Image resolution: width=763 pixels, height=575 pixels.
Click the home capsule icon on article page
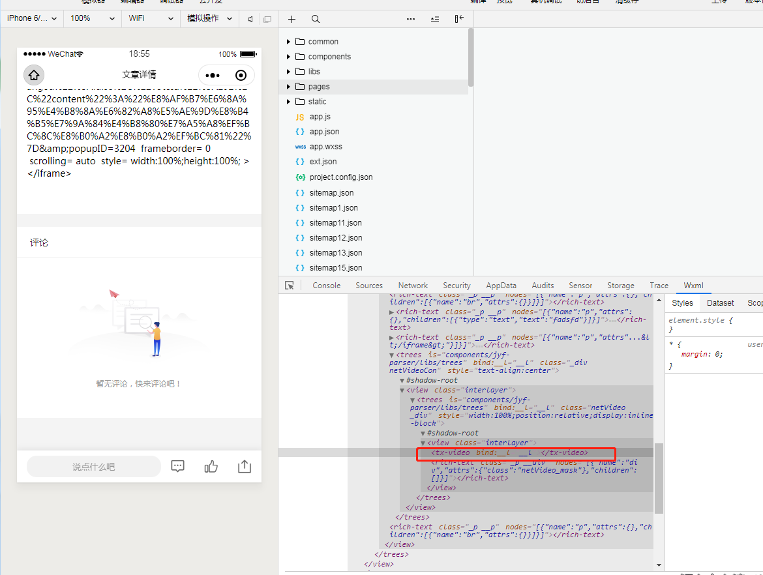point(33,75)
